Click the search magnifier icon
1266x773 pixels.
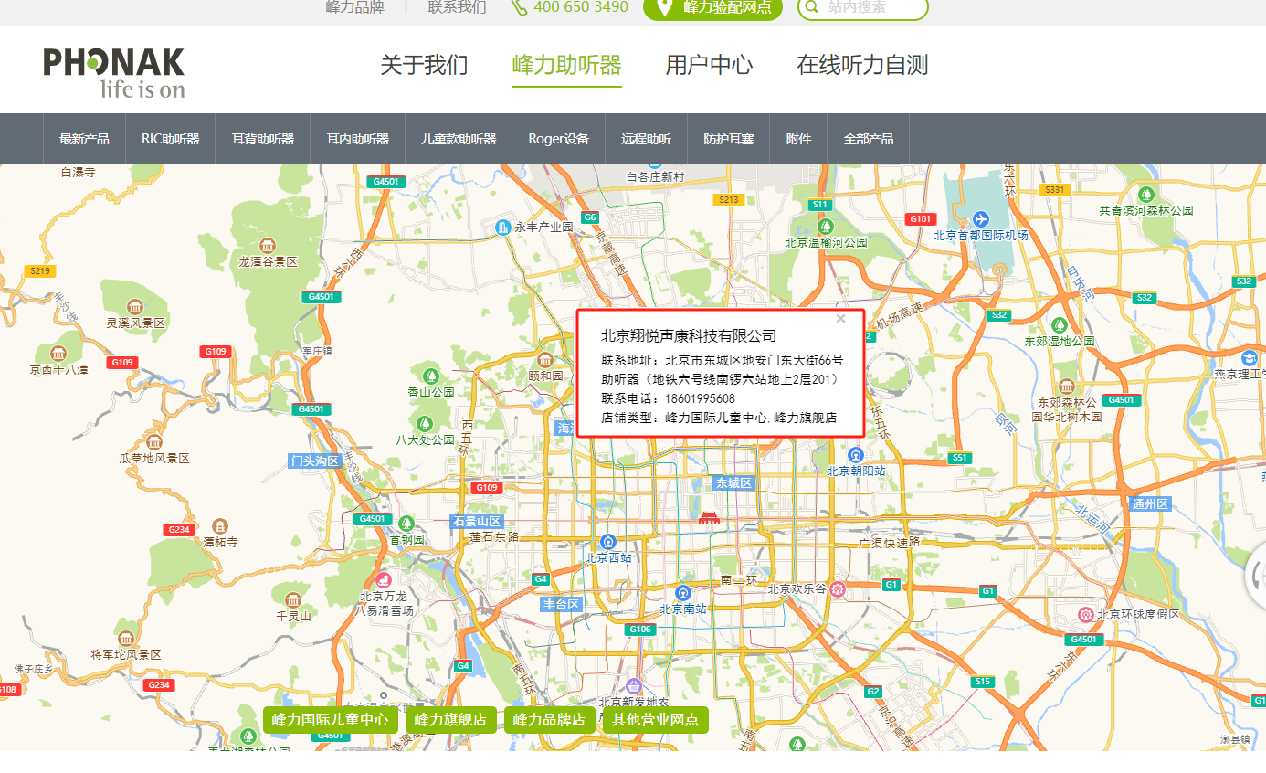[811, 7]
